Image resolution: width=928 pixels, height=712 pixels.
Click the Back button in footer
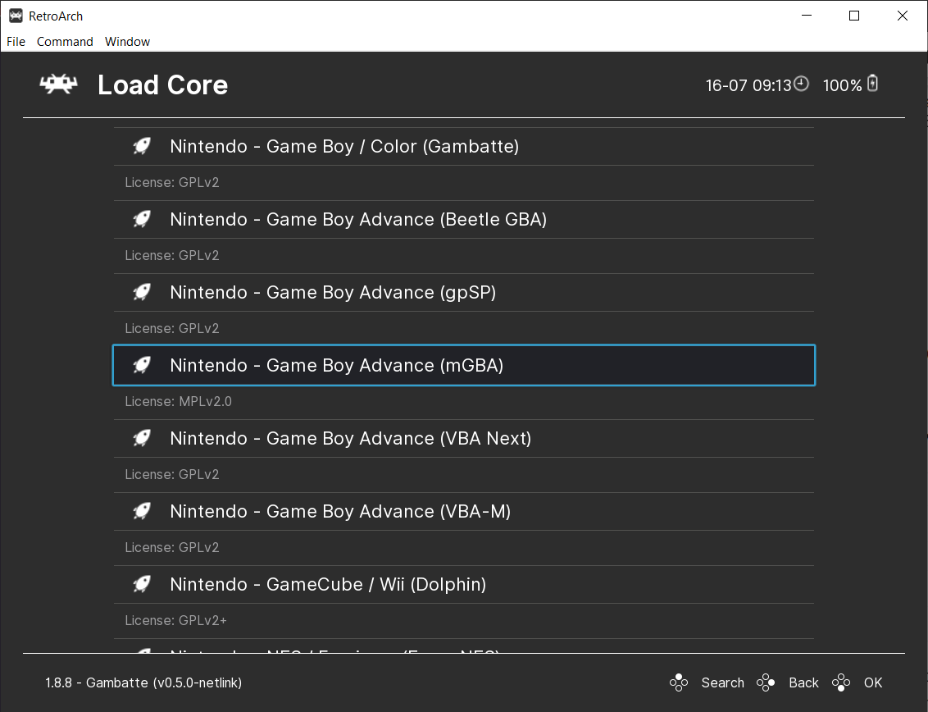click(x=803, y=682)
